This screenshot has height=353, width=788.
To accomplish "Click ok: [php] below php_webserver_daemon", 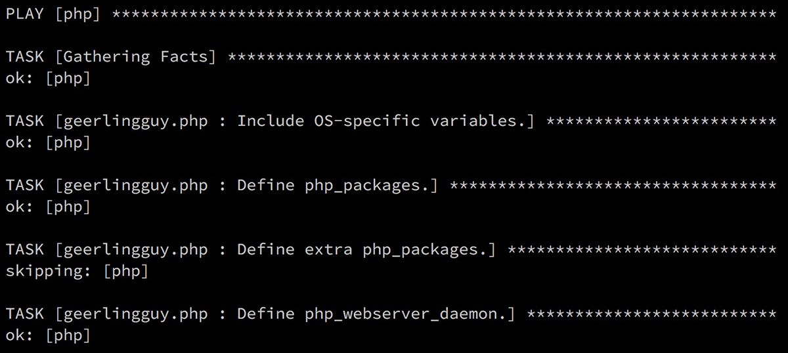I will point(48,336).
